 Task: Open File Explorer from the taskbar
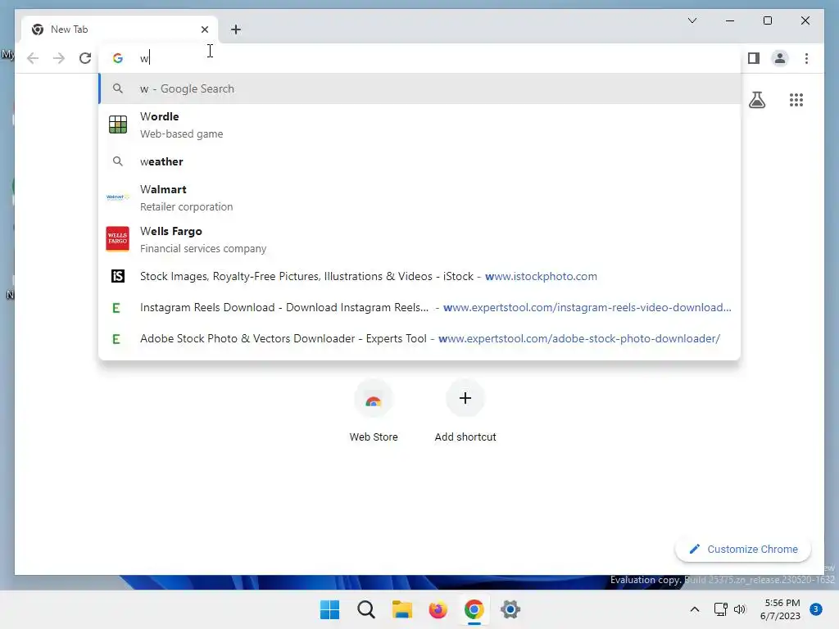[401, 609]
